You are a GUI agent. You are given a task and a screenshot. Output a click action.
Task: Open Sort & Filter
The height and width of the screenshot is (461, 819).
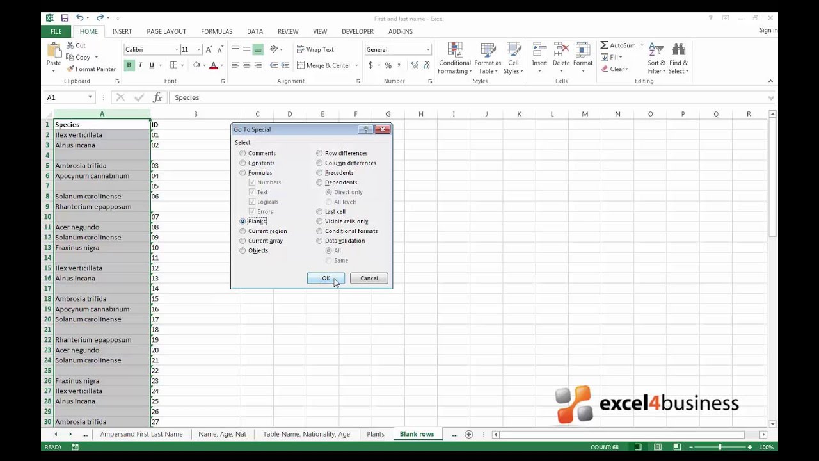coord(656,58)
